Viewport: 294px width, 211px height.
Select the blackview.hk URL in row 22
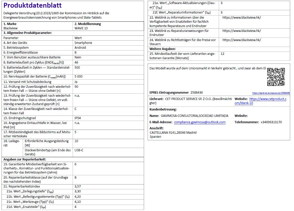click(x=242, y=18)
